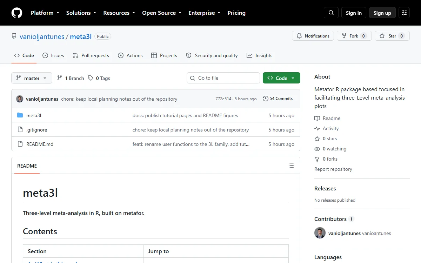Click the Sign in button

(x=354, y=13)
